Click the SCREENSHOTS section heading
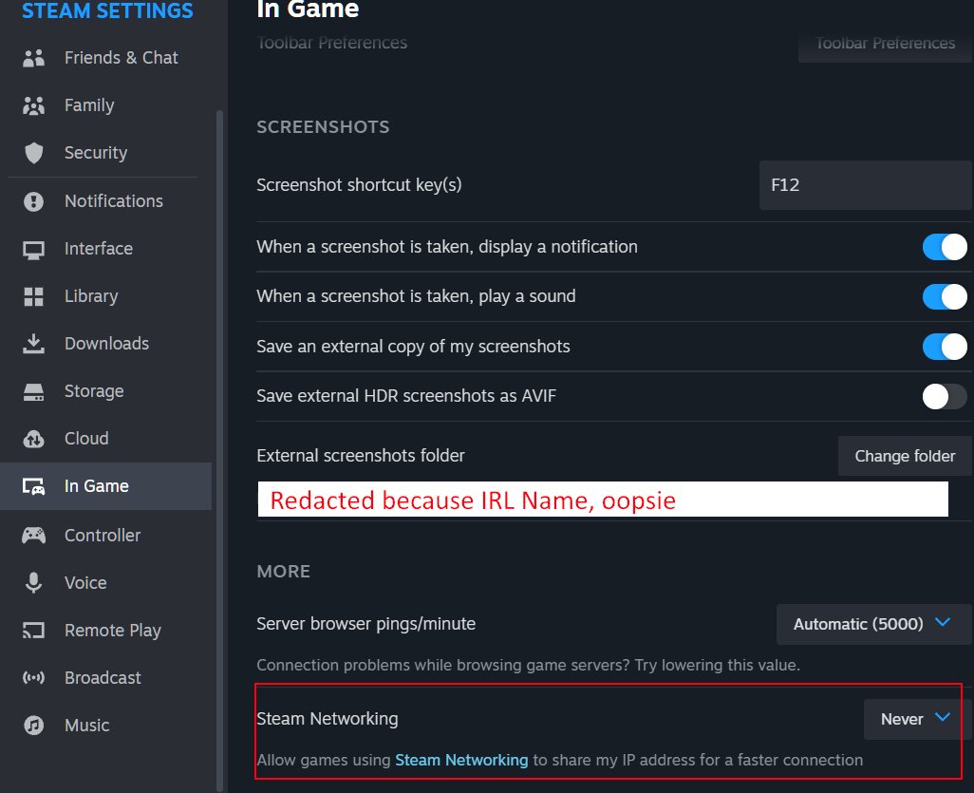The image size is (974, 793). tap(323, 127)
